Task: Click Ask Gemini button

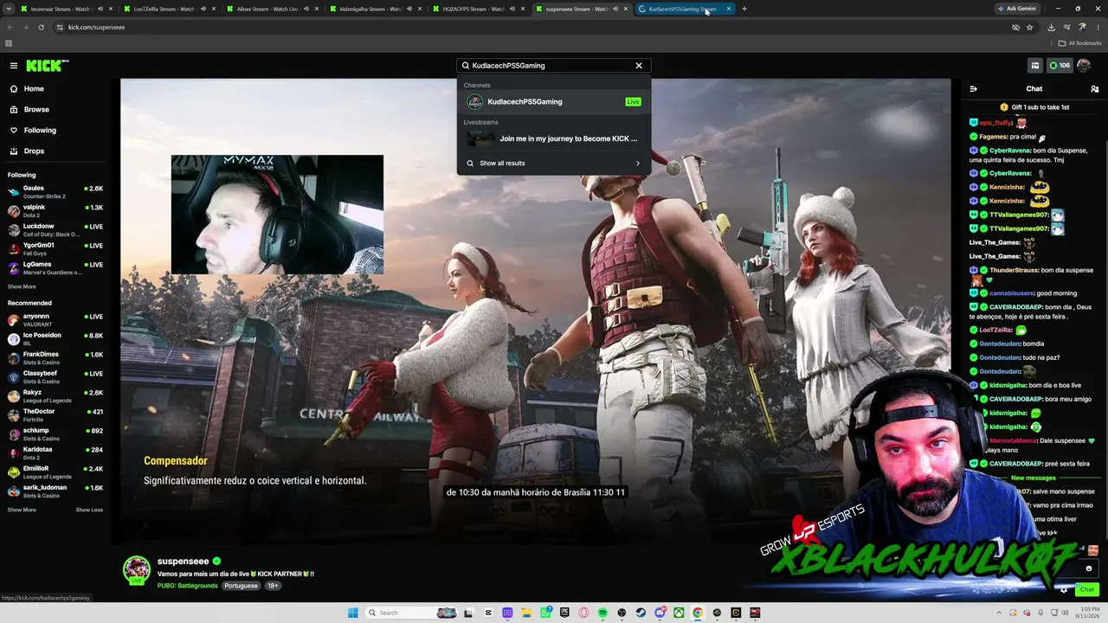Action: tap(1016, 9)
